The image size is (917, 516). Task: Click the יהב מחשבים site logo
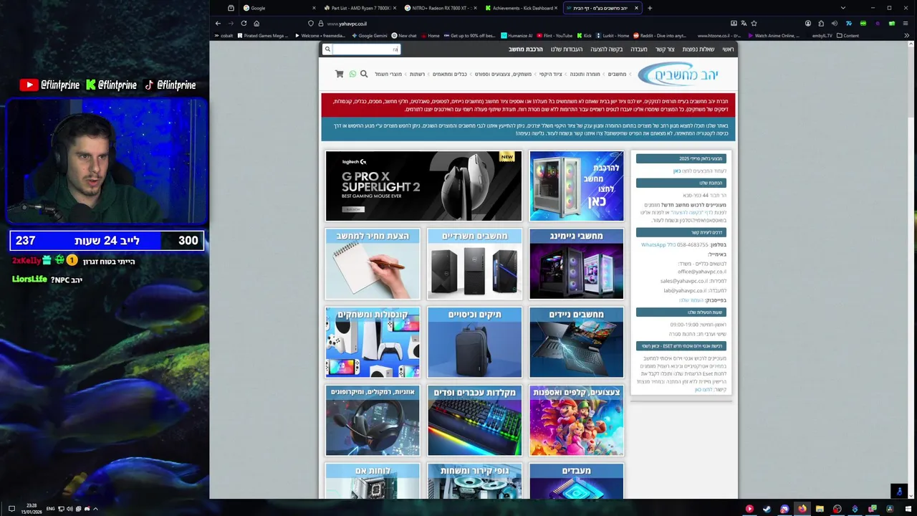tap(677, 74)
